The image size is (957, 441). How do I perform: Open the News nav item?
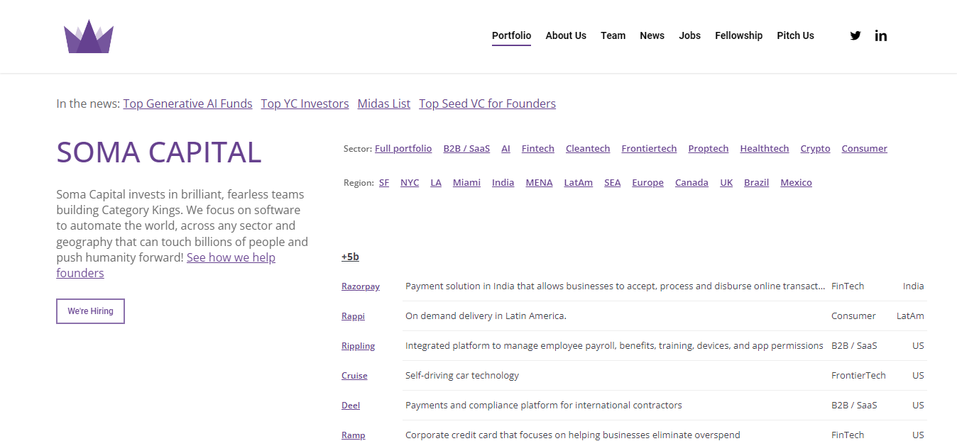coord(652,35)
